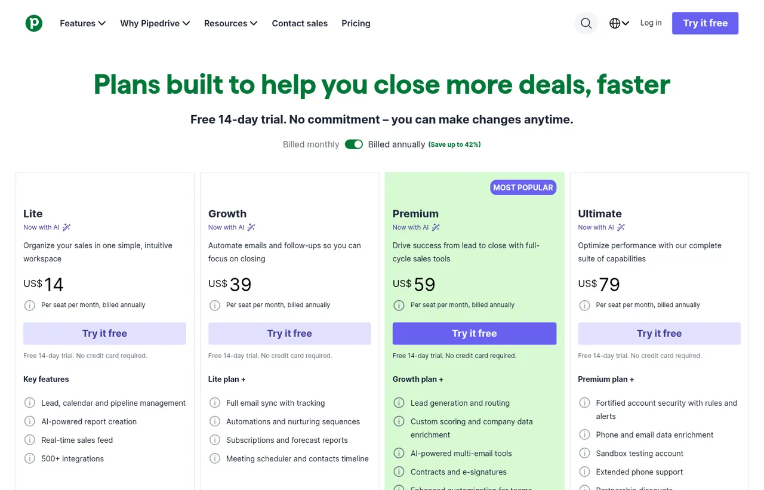Screen dimensions: 764x490
Task: Click info icon for Custom scoring and company data
Action: coord(399,421)
